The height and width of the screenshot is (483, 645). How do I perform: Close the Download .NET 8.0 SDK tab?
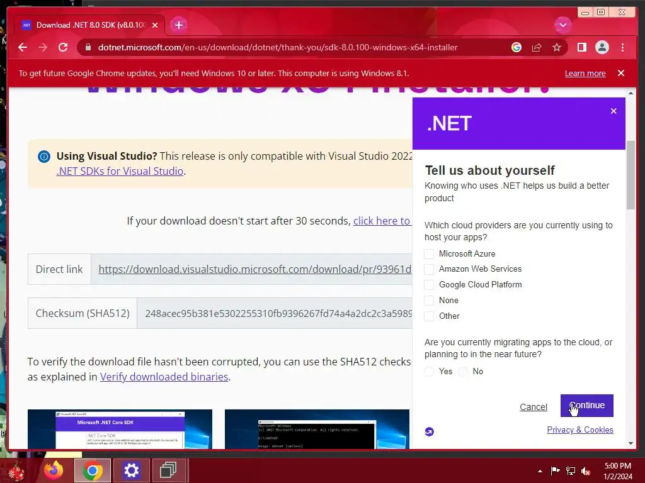(155, 25)
